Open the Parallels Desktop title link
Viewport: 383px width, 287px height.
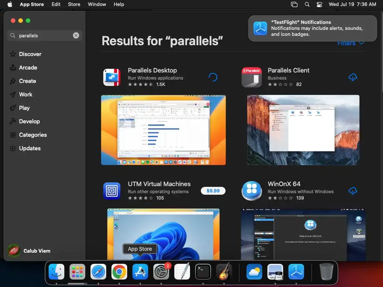coord(153,70)
